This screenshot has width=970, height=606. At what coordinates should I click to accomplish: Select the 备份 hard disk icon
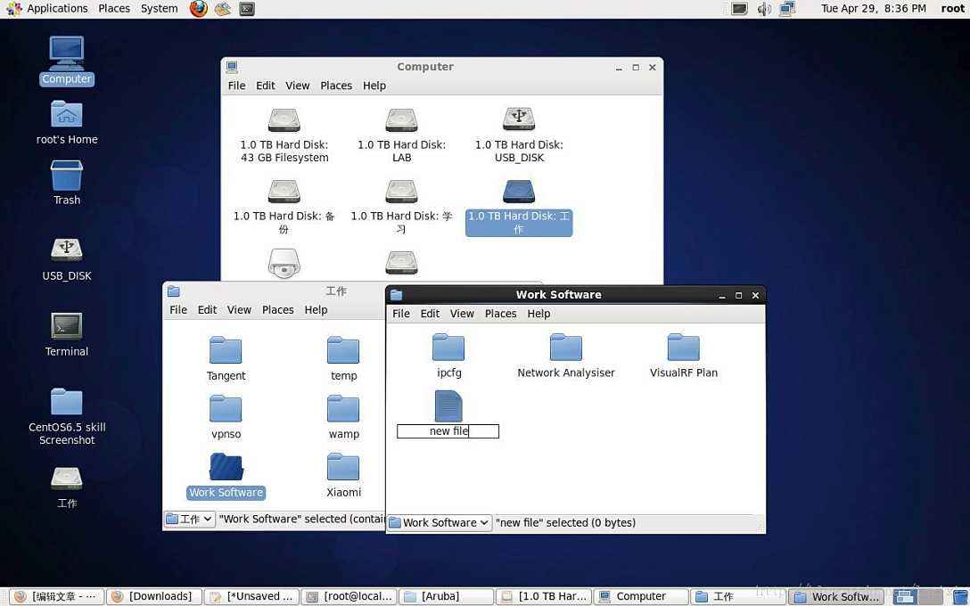tap(284, 207)
